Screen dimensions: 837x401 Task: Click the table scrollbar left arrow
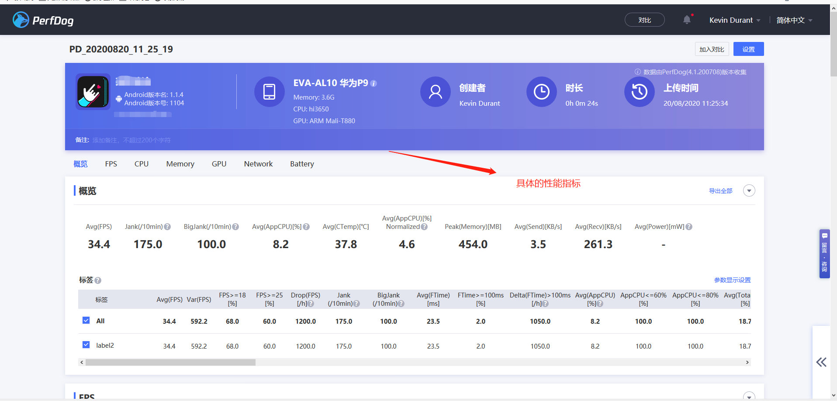82,362
